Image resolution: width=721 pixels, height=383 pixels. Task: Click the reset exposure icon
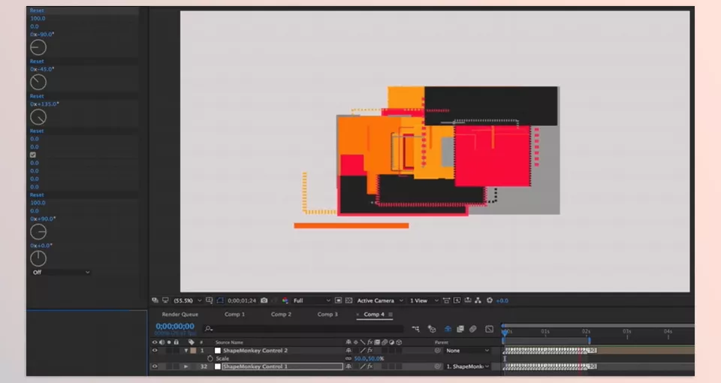tap(490, 300)
